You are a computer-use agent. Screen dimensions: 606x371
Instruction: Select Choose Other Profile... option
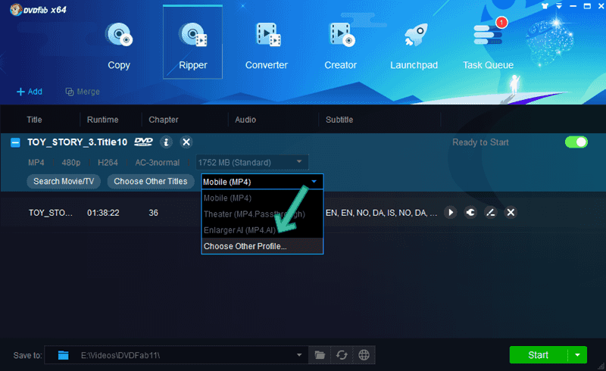[x=262, y=246]
